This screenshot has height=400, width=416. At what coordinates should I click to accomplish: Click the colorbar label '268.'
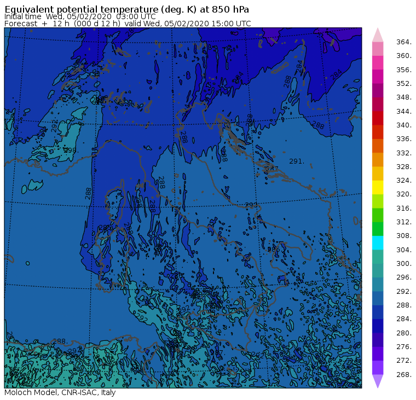click(404, 375)
